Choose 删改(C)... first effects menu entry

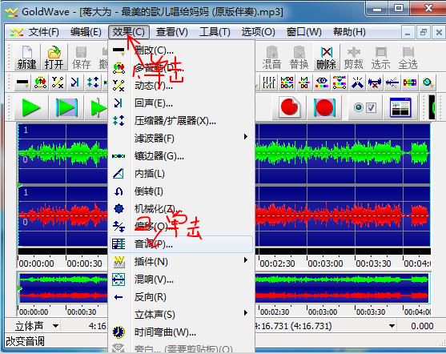(x=181, y=50)
